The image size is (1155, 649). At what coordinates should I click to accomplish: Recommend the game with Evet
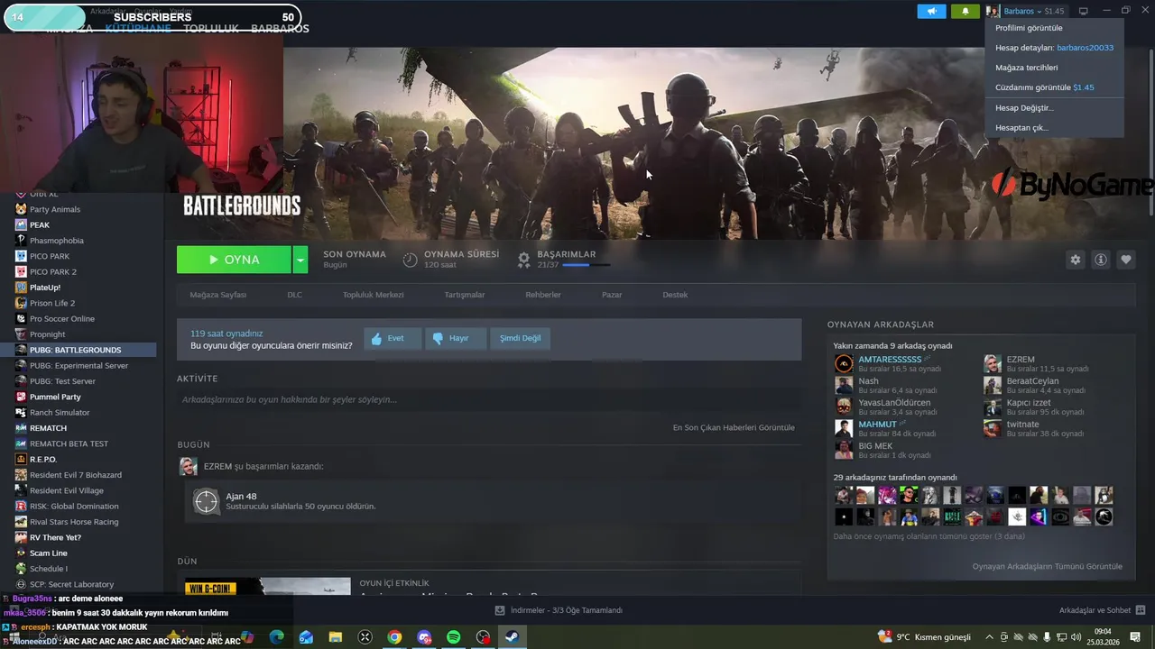click(393, 338)
